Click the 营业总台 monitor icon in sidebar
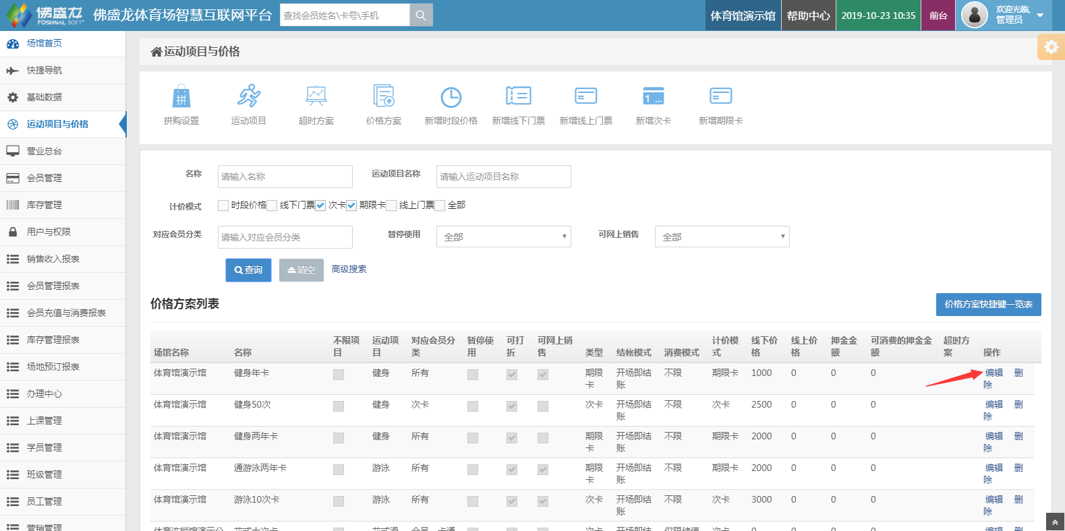This screenshot has width=1065, height=531. [13, 152]
